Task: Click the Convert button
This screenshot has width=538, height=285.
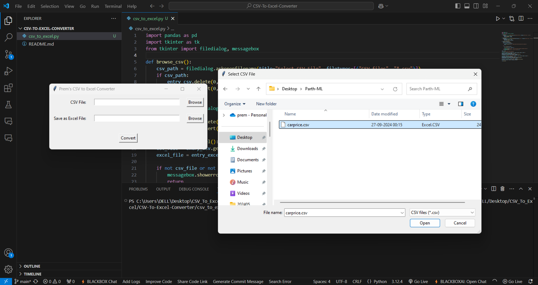Action: 128,138
